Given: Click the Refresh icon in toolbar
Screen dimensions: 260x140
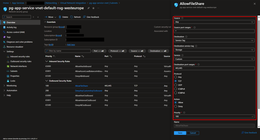Looking at the screenshot, I should 72,17.
